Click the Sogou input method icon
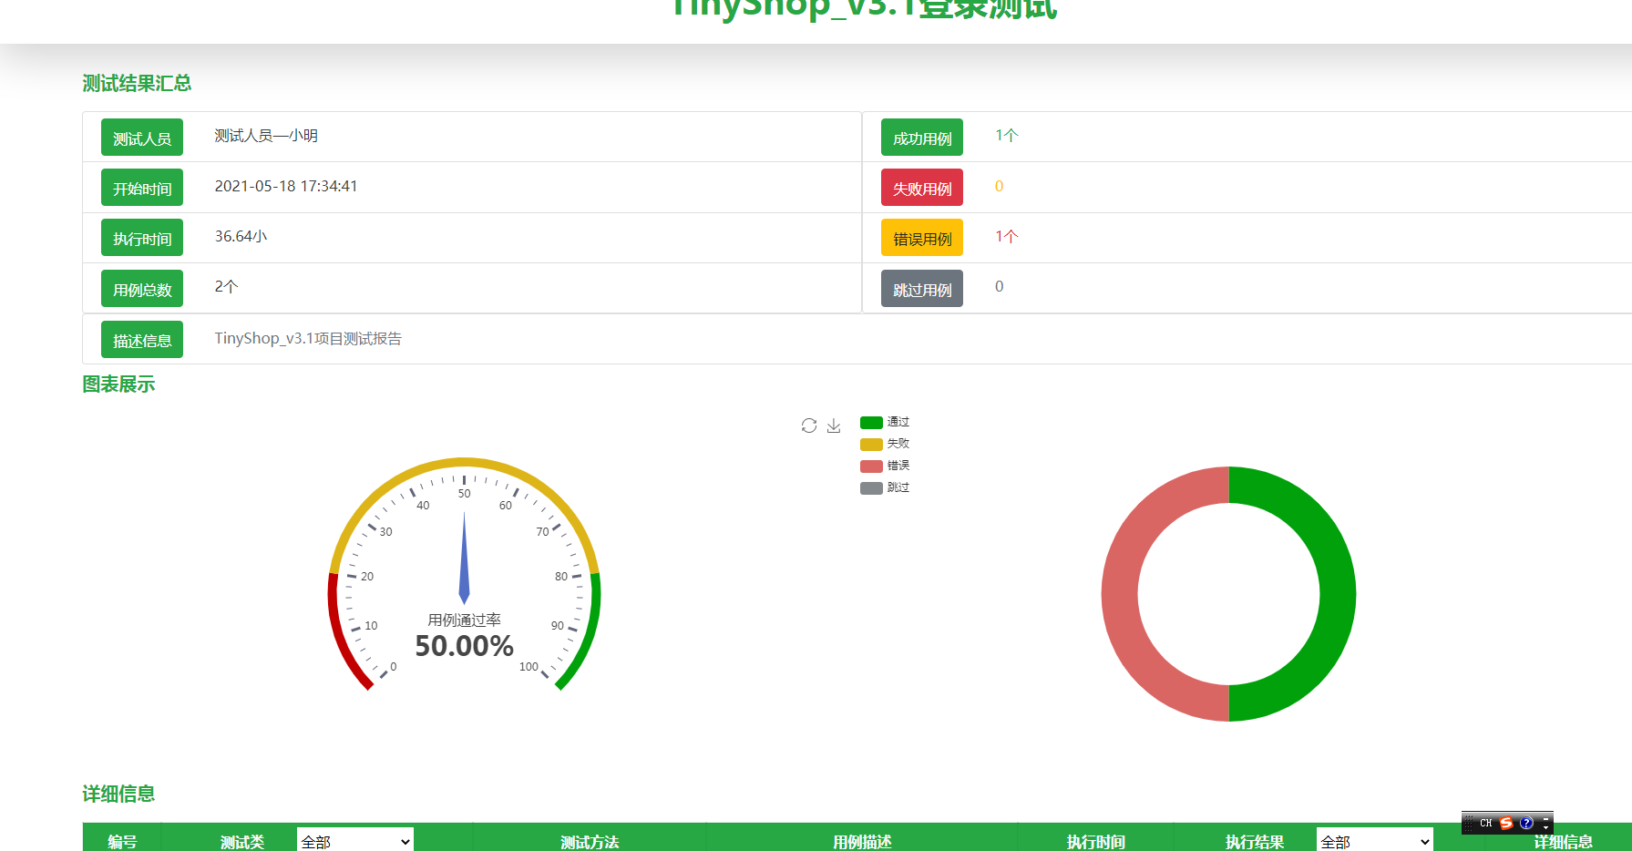The width and height of the screenshot is (1632, 851). click(1506, 823)
